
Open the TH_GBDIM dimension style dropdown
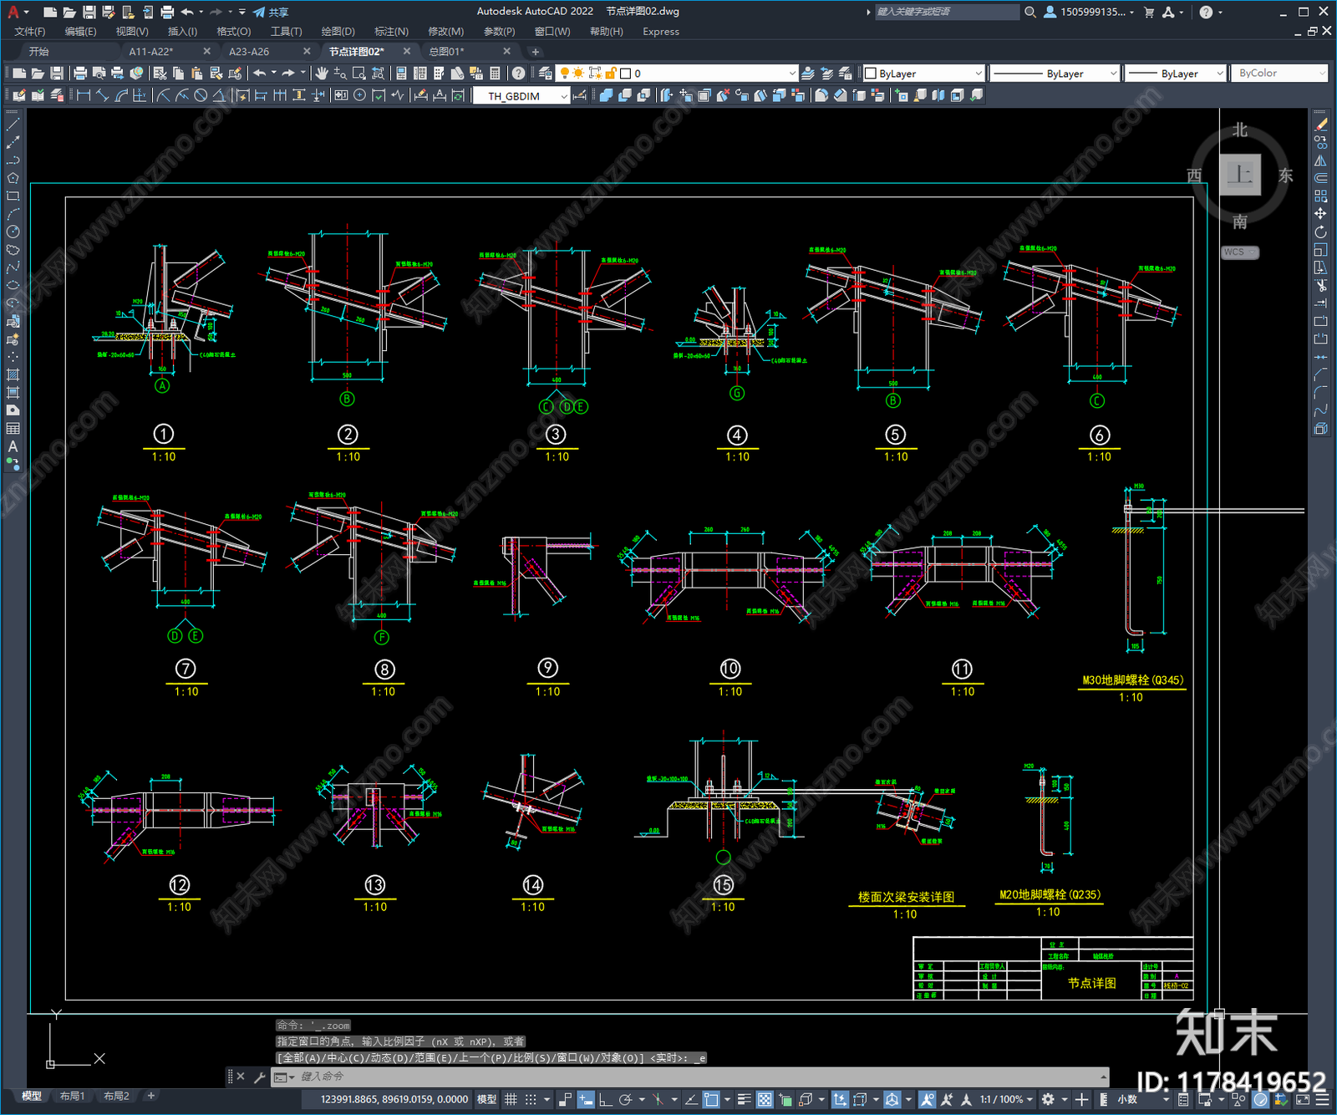(x=521, y=96)
